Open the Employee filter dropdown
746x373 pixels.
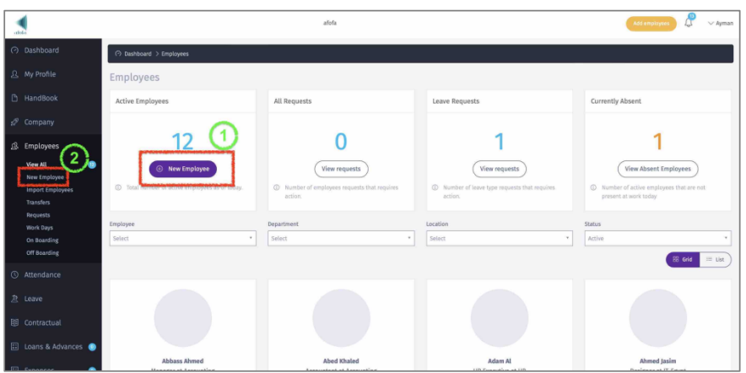(182, 239)
